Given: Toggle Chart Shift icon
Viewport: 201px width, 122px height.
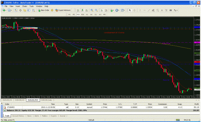Looking at the screenshot, I should pos(106,10).
